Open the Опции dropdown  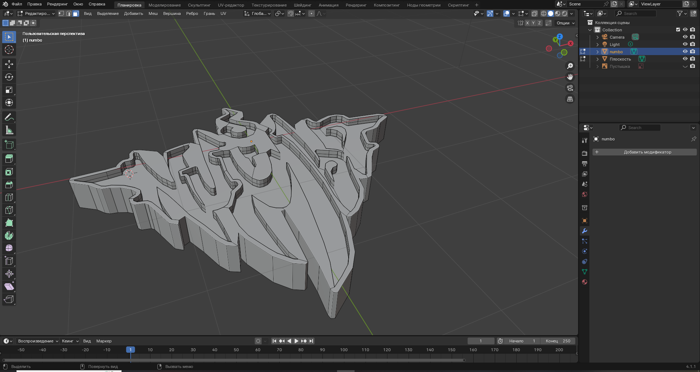coord(565,23)
